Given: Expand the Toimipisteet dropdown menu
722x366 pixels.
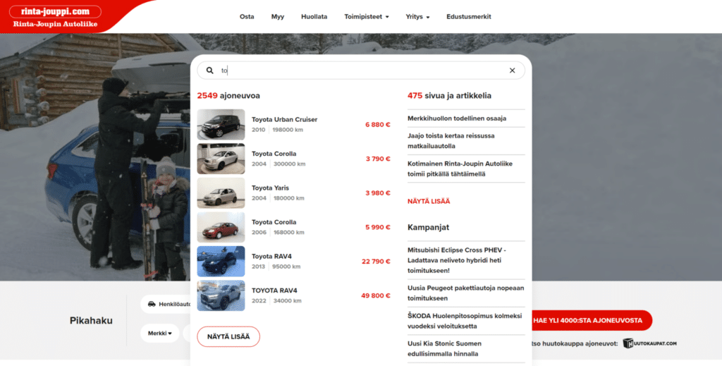Looking at the screenshot, I should 366,16.
